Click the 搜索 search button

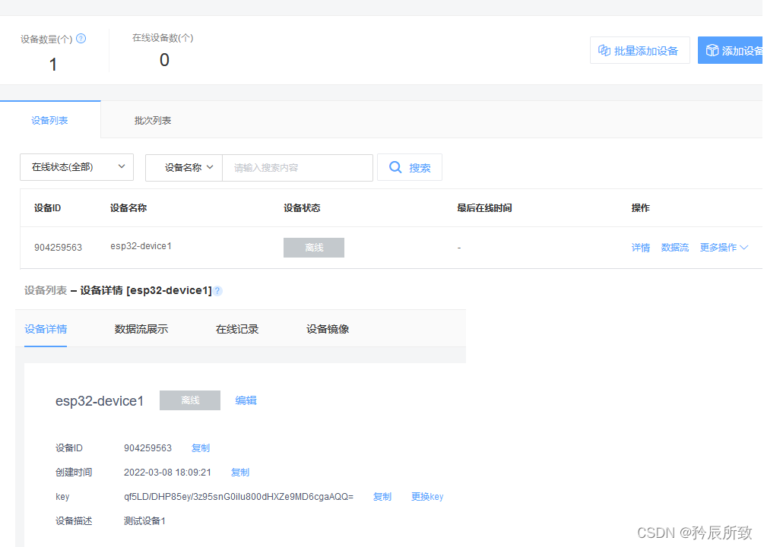point(410,167)
